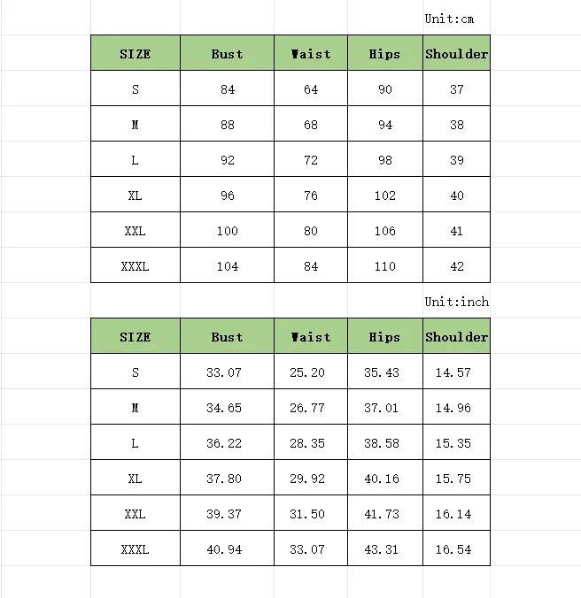The height and width of the screenshot is (598, 581).
Task: Select the cell with value 16.54
Action: (456, 548)
